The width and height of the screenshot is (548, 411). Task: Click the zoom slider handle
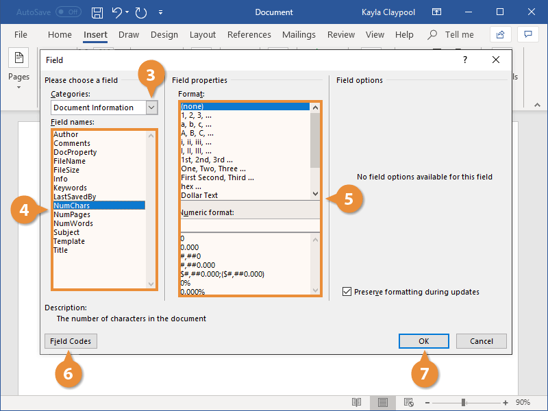[x=464, y=402]
